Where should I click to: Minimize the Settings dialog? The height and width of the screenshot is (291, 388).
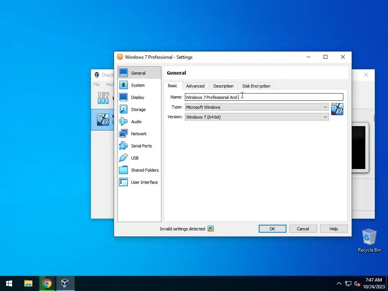(308, 57)
